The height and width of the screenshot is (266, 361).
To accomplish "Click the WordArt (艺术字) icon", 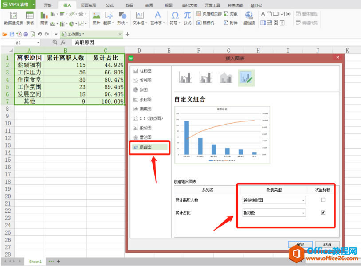I will (x=157, y=16).
